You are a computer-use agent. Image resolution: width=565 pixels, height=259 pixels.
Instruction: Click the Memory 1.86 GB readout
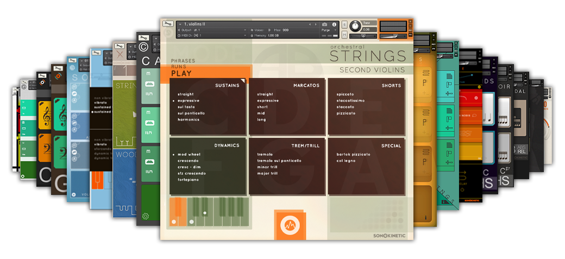266,35
